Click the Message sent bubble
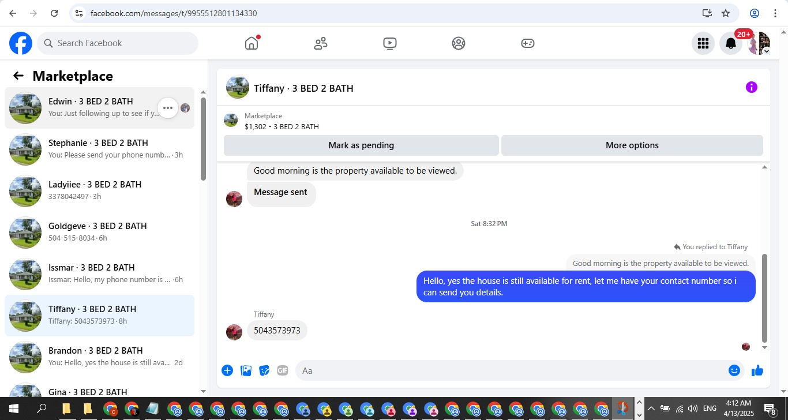788x420 pixels. [x=281, y=193]
